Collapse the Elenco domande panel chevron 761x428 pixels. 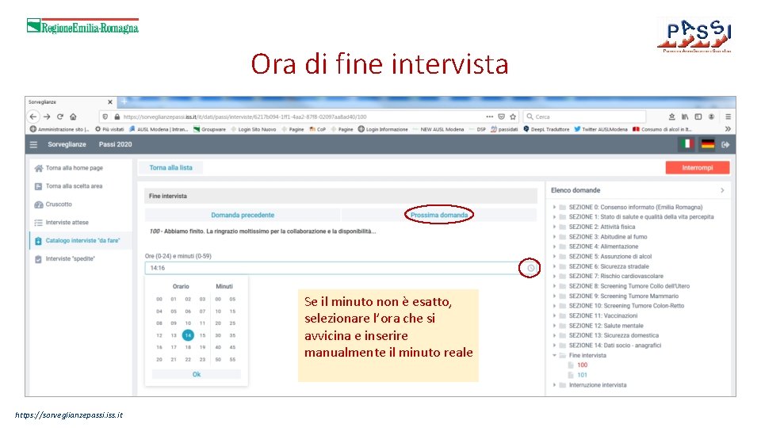(x=723, y=190)
